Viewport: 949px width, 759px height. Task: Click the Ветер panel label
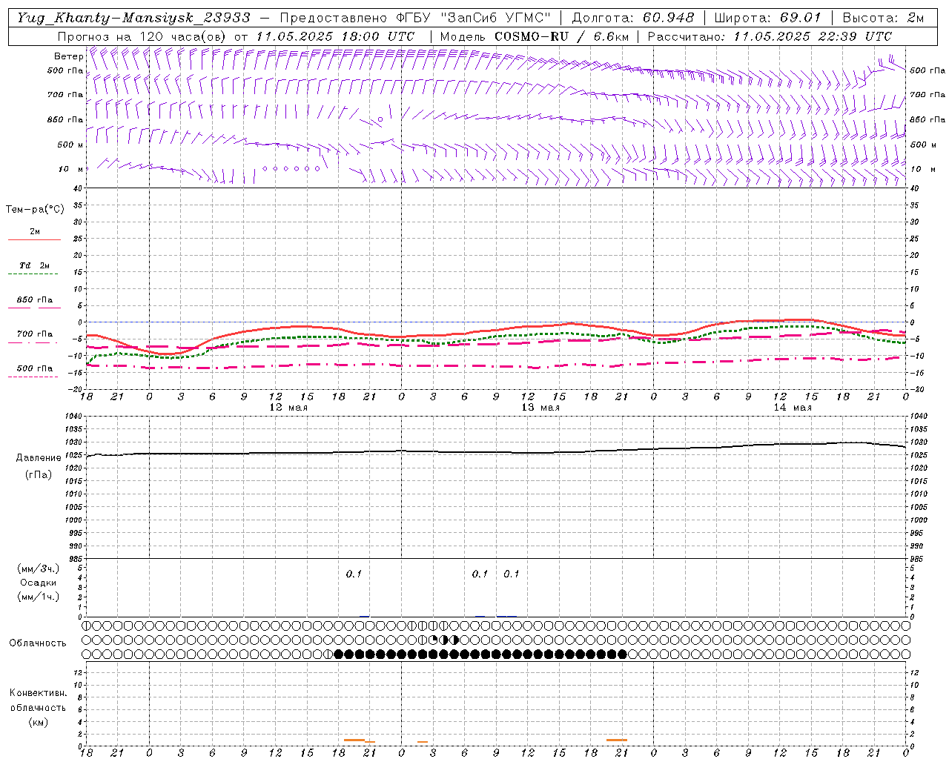click(x=69, y=56)
